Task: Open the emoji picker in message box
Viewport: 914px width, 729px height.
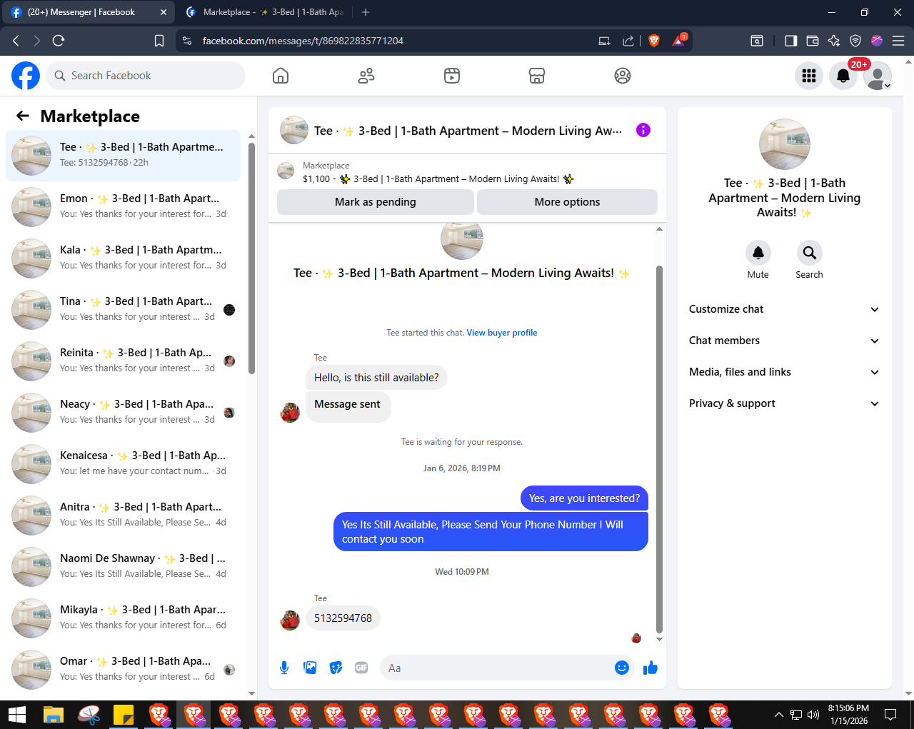Action: (622, 668)
